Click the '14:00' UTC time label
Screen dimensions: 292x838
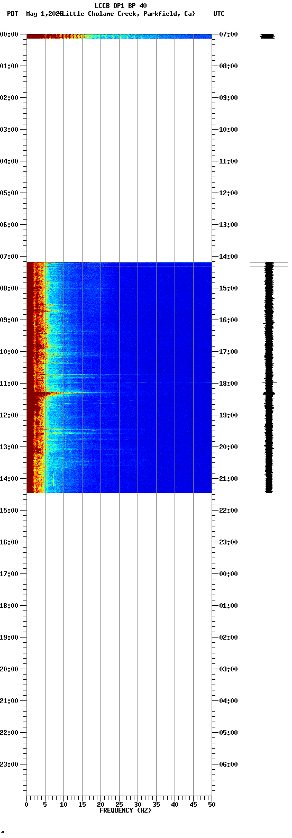(228, 257)
